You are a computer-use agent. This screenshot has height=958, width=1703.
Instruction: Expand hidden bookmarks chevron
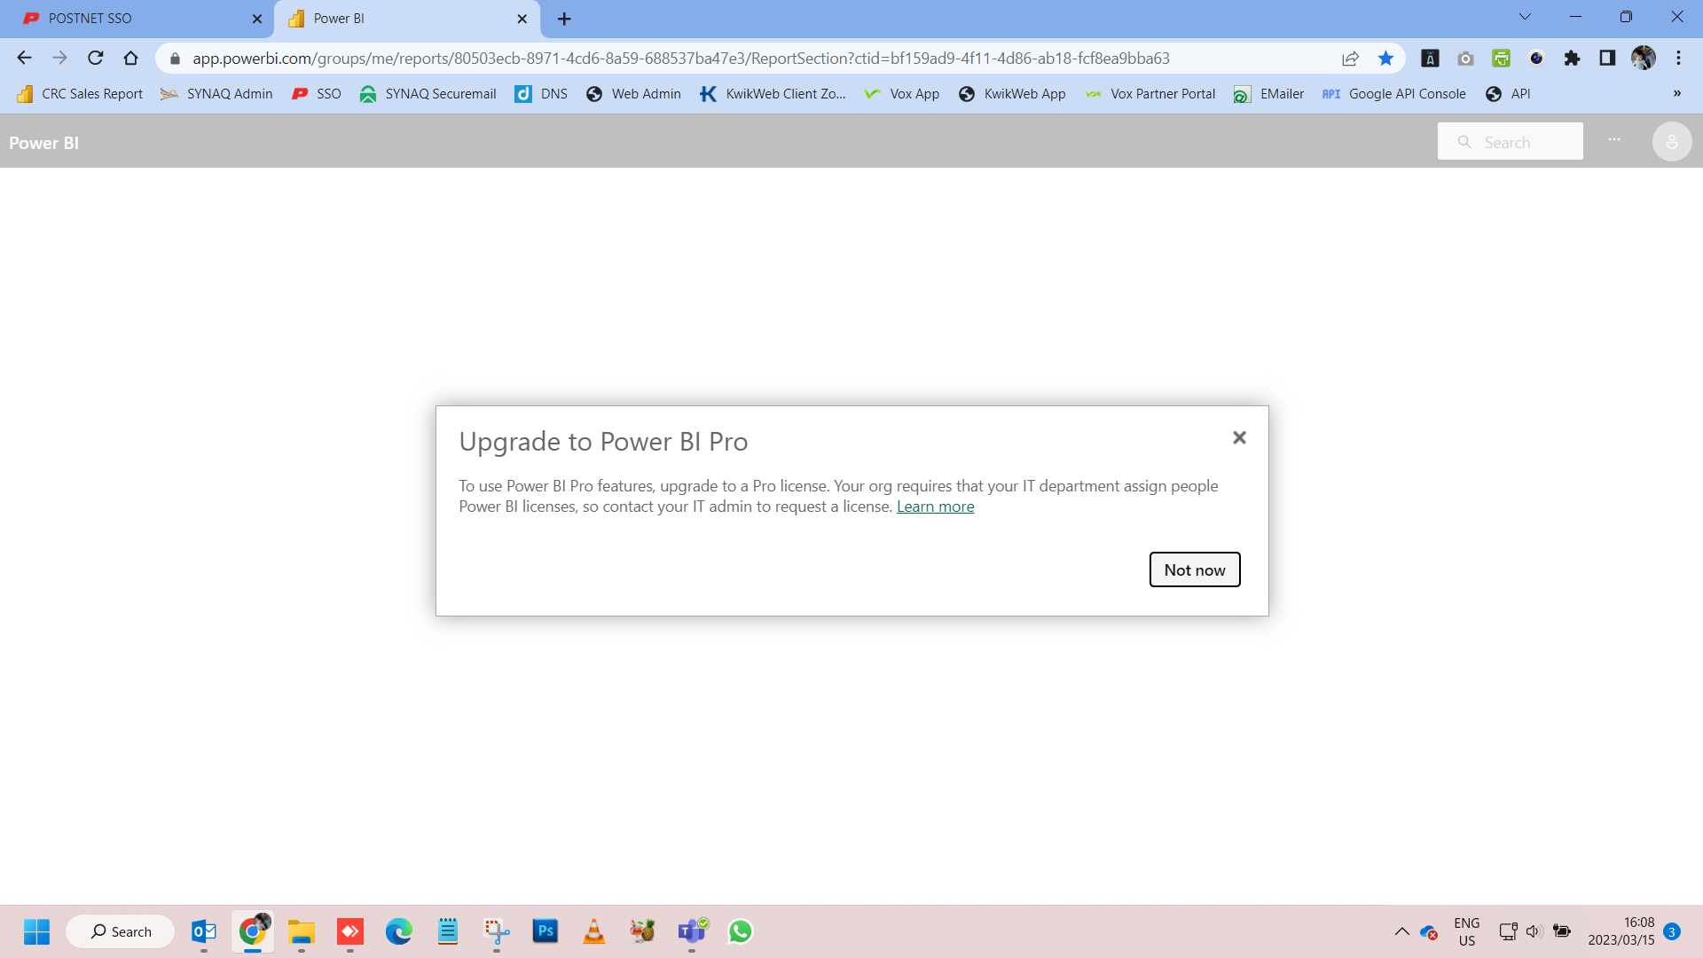coord(1677,94)
